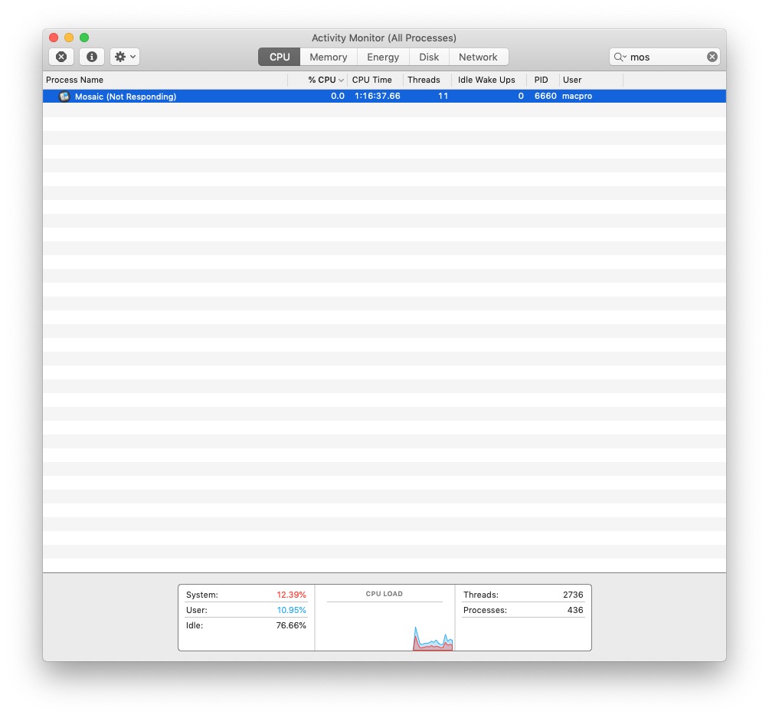The image size is (769, 718).
Task: Open the Disk tab
Action: click(429, 57)
